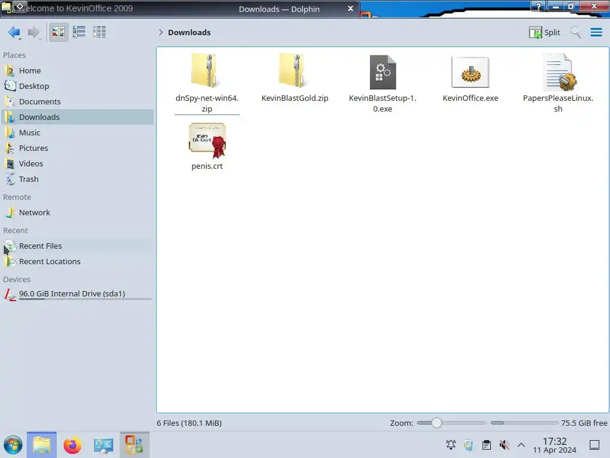610x458 pixels.
Task: Open the start menu orb
Action: click(x=13, y=445)
